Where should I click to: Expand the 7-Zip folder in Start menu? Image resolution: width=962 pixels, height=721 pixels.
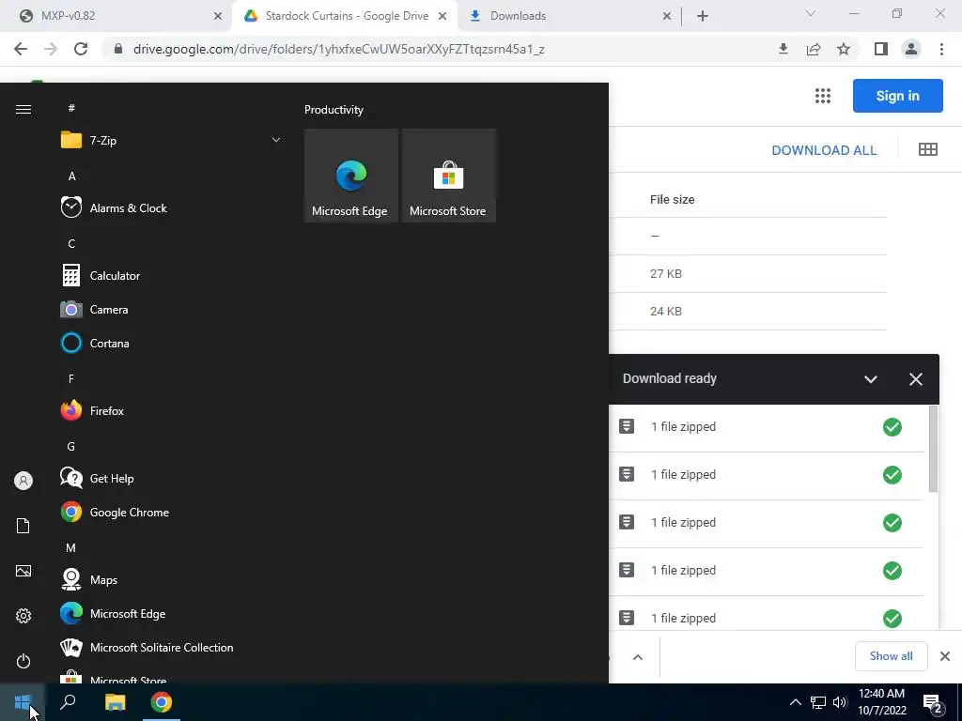(x=276, y=141)
